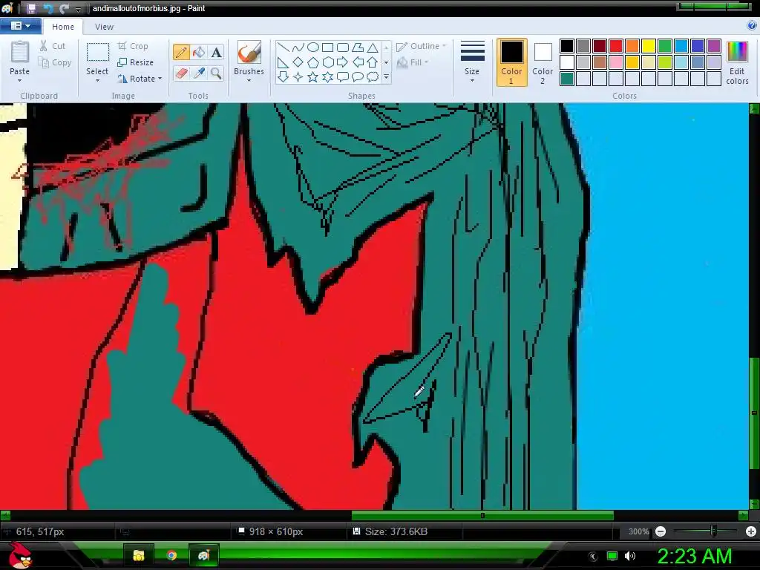Pick the red color swatch
760x570 pixels.
pyautogui.click(x=616, y=46)
